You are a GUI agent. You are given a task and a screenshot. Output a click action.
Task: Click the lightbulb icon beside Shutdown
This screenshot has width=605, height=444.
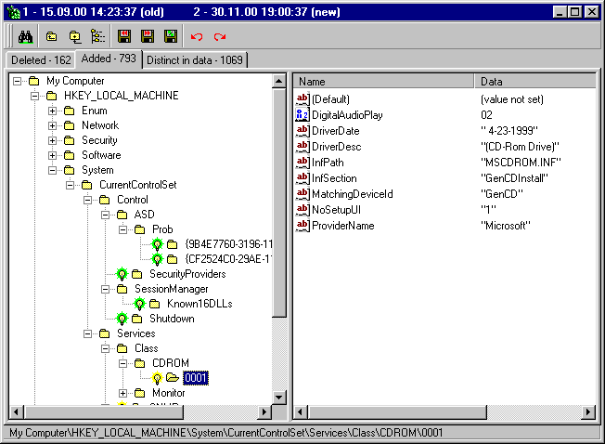tap(122, 319)
